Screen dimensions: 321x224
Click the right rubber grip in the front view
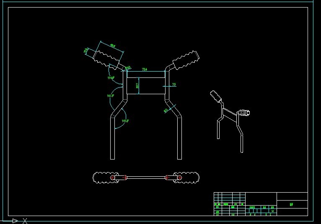(x=186, y=60)
